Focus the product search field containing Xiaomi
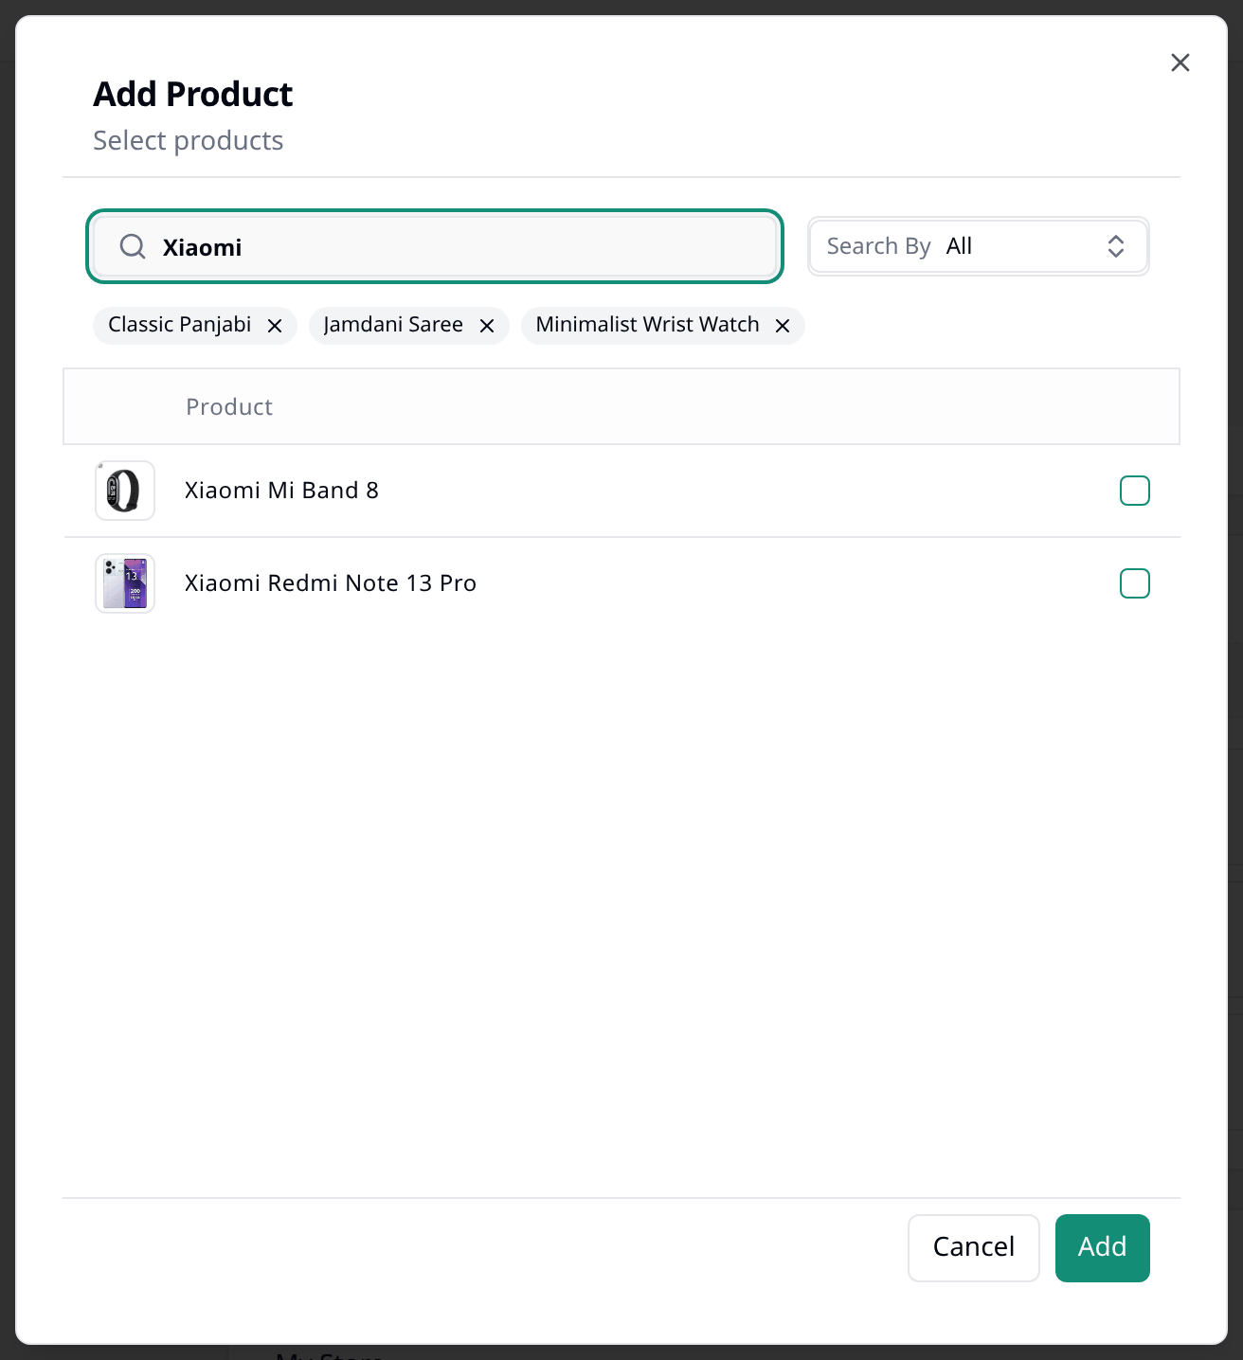 [435, 247]
